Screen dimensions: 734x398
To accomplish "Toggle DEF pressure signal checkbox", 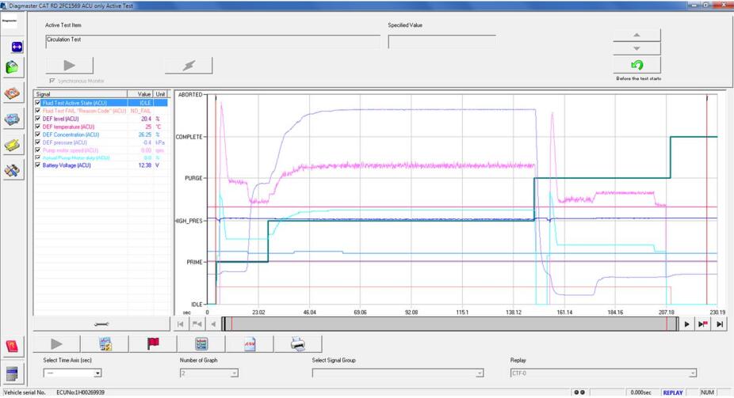I will tap(38, 142).
